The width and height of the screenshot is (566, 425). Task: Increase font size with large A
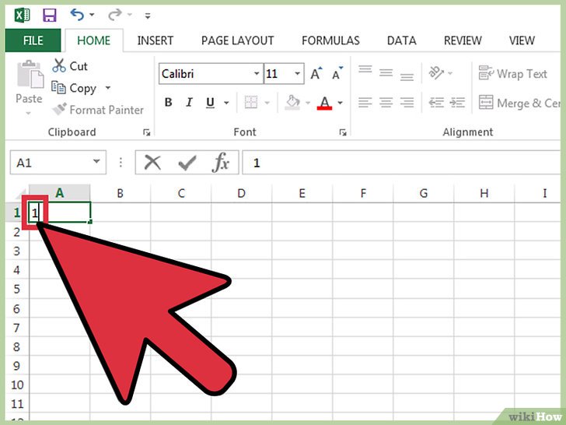316,74
